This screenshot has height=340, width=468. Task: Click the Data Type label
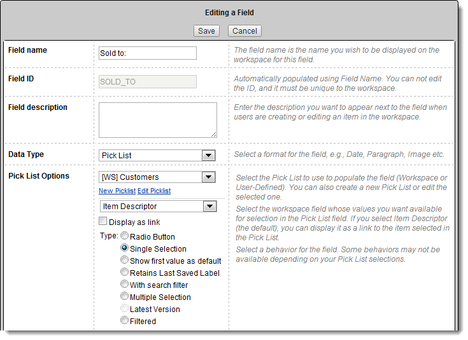(26, 154)
